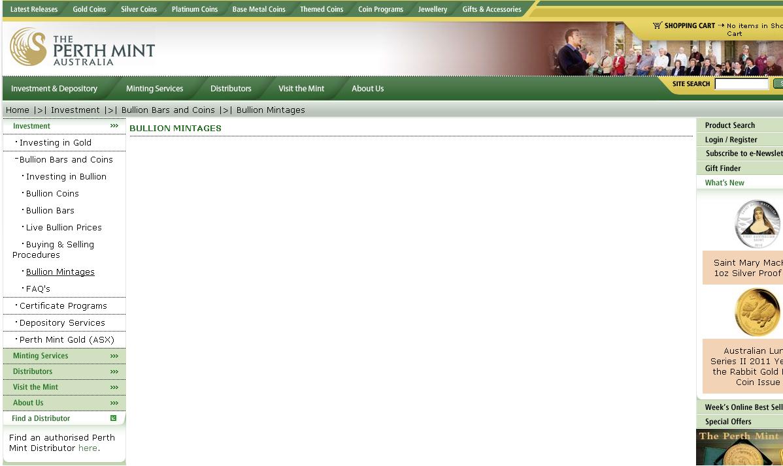Select Investment & Depository in main menu

54,89
